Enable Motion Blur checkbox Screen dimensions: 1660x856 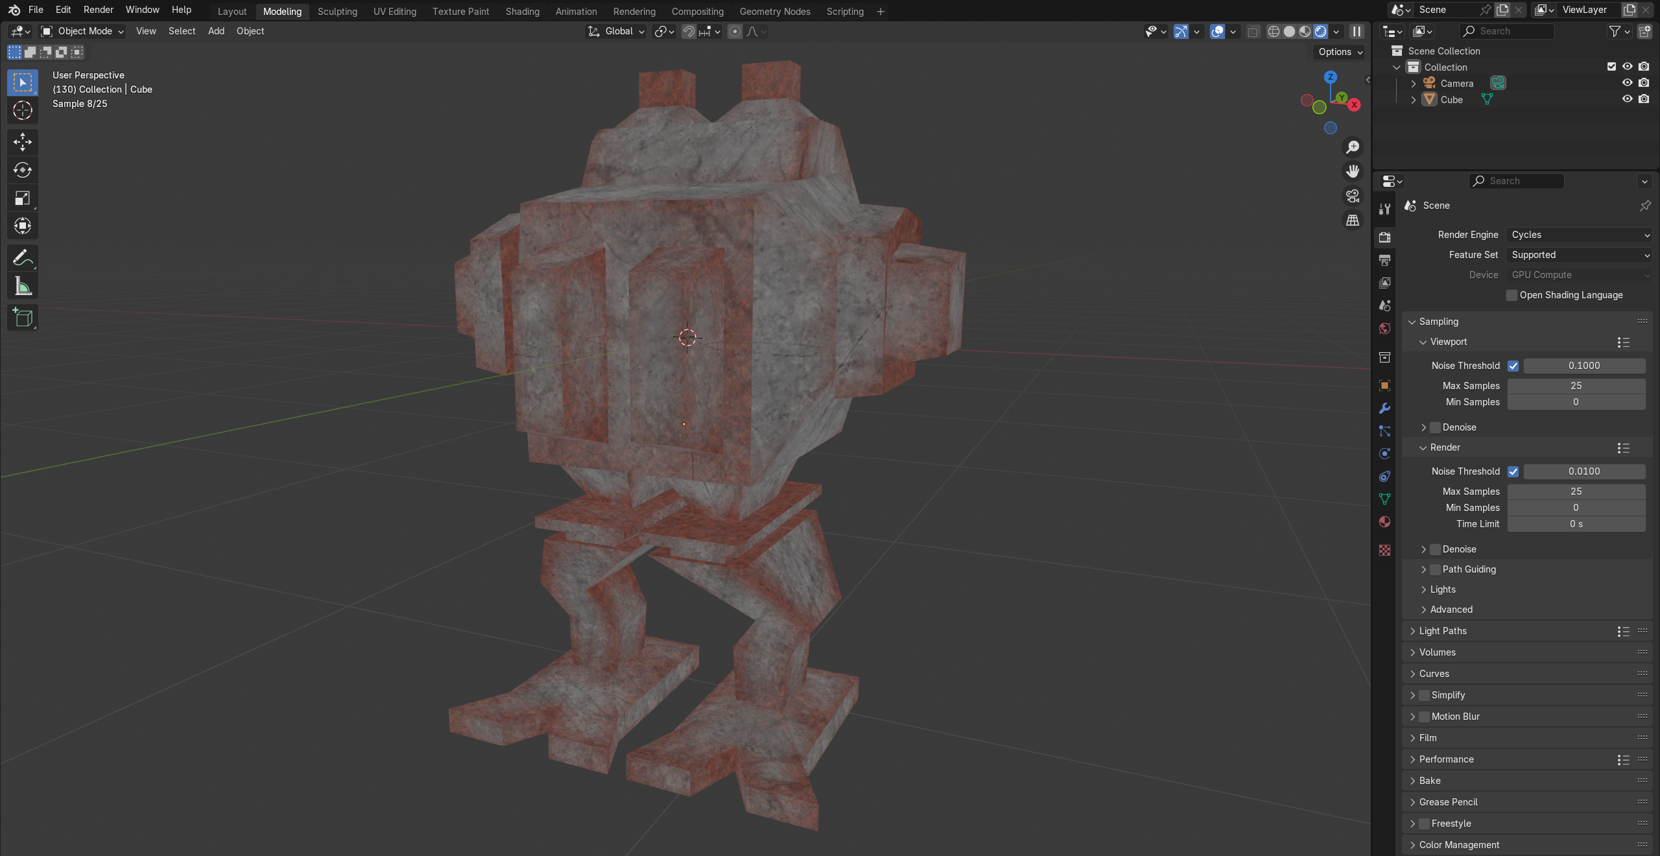click(1424, 717)
